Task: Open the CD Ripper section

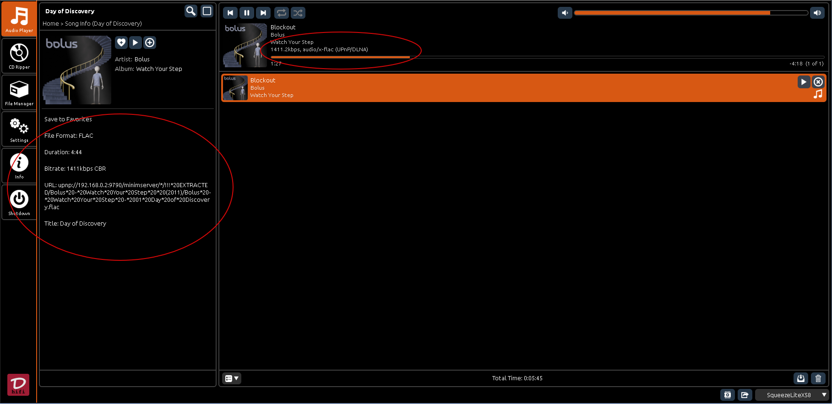Action: point(19,55)
